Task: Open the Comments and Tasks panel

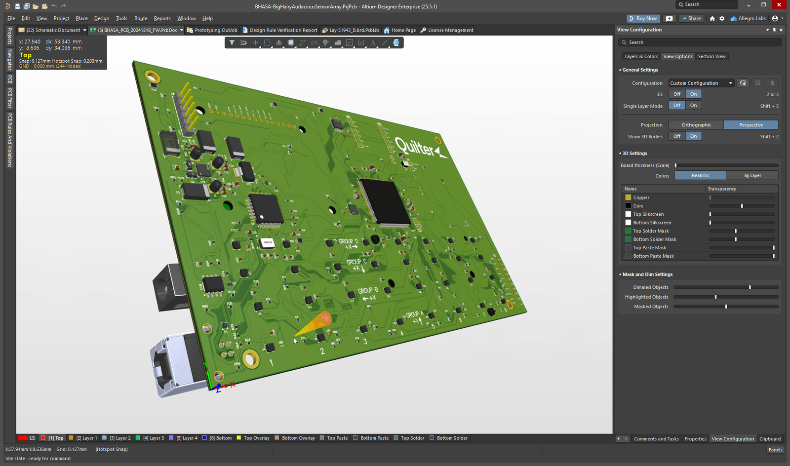Action: (656, 438)
